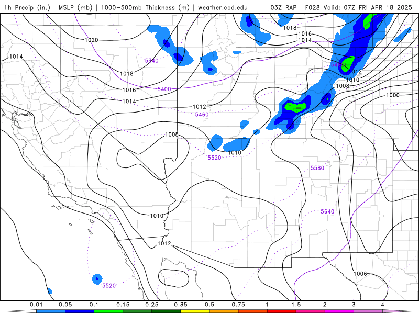Click the red-orange 0.75 legend swatch
This screenshot has width=419, height=314.
click(253, 311)
